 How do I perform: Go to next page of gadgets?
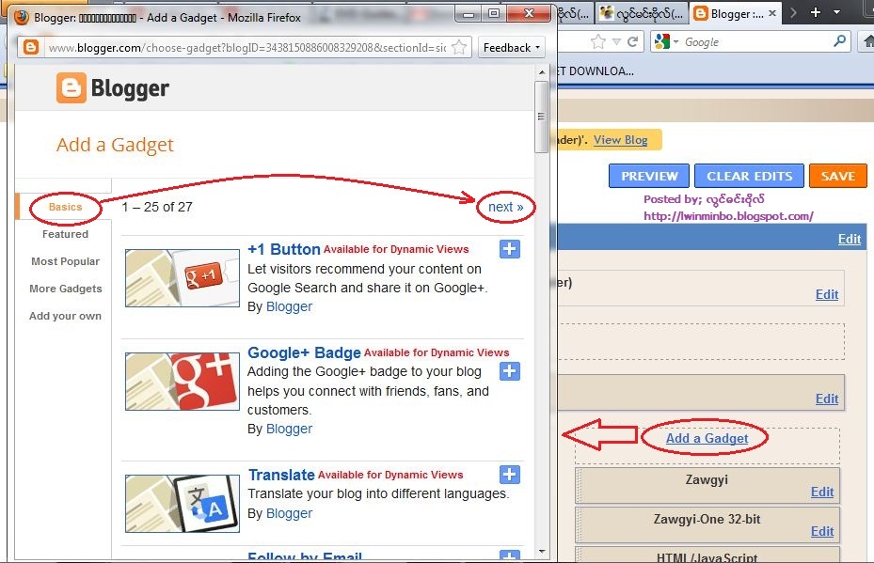click(x=505, y=207)
